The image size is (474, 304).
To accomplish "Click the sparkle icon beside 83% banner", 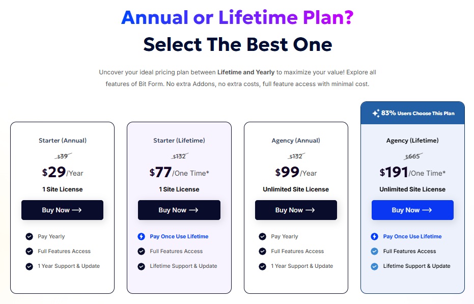I will coord(376,113).
